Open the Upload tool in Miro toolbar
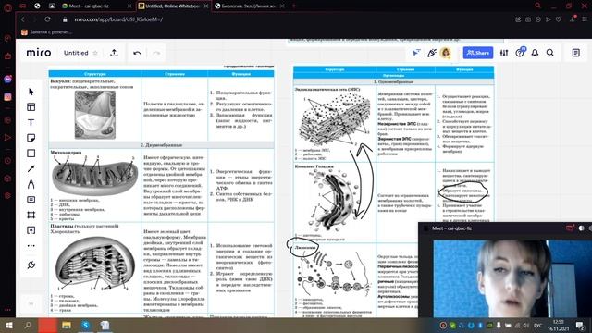 tap(31, 230)
